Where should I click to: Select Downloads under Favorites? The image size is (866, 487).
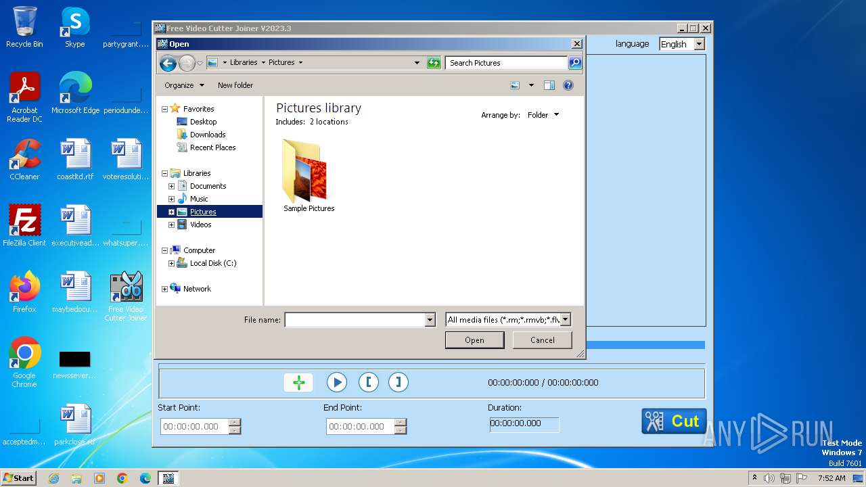point(208,135)
